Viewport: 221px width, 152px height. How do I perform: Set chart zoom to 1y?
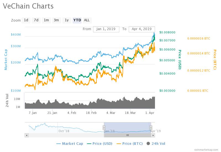tap(67, 20)
